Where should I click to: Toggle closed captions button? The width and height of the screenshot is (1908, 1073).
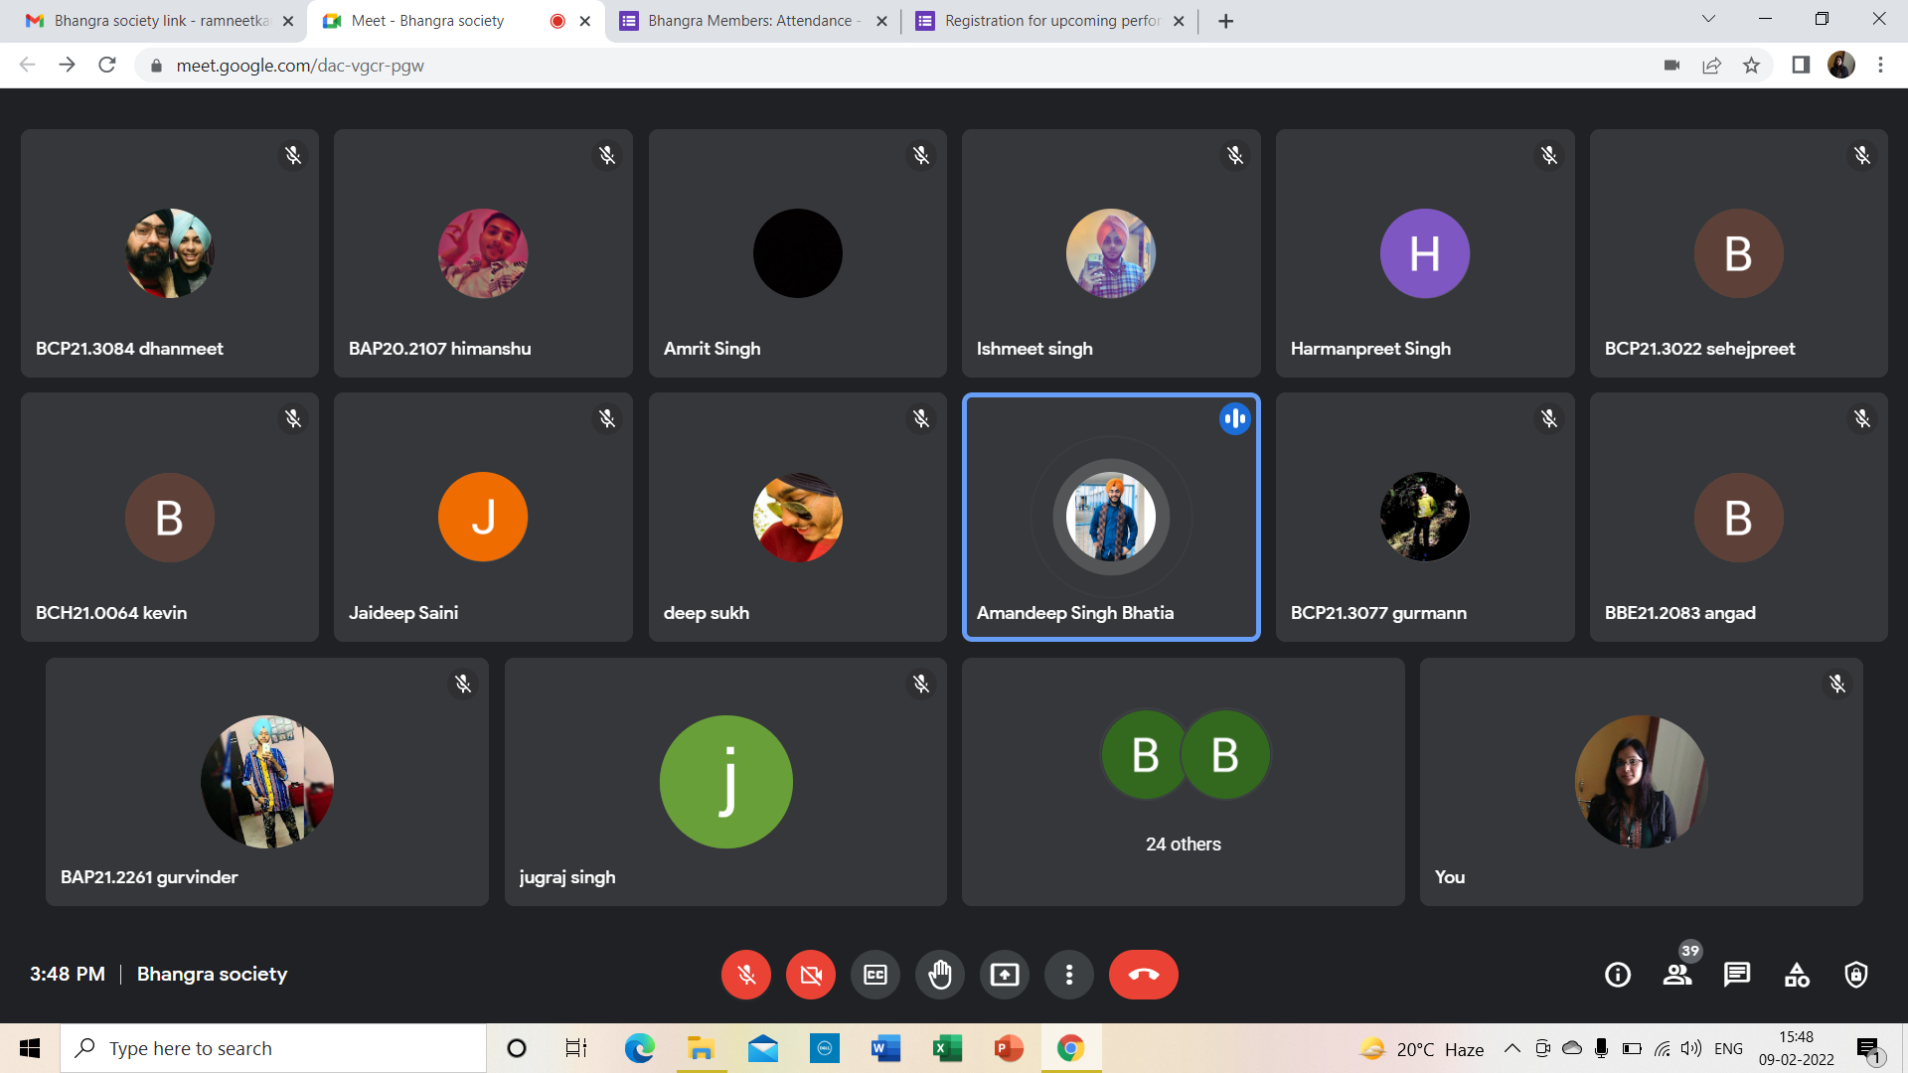coord(874,975)
